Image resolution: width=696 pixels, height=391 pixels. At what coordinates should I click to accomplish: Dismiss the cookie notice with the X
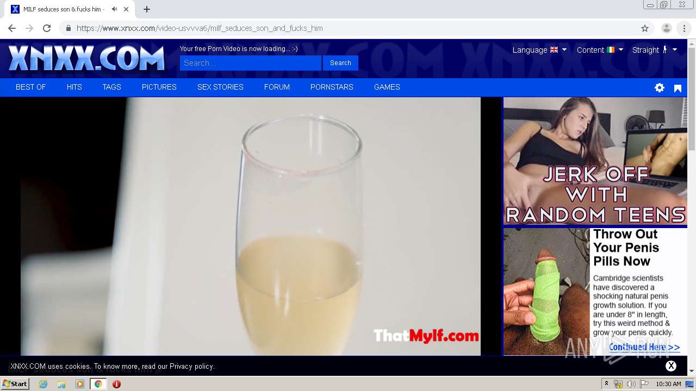tap(671, 366)
